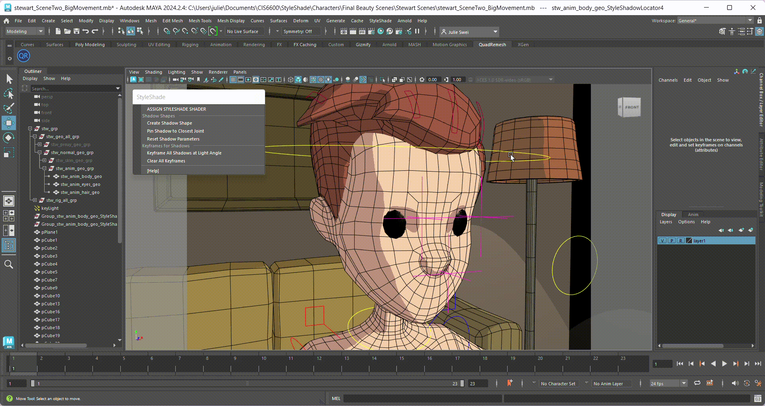Click the Outliner layout icon in sidebar
The width and height of the screenshot is (765, 406).
point(9,245)
